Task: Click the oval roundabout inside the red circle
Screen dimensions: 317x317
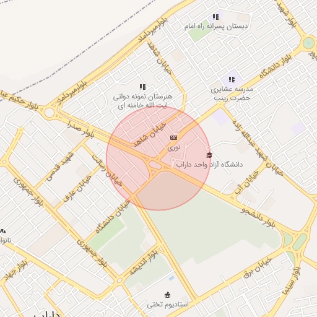Action: 155,165
